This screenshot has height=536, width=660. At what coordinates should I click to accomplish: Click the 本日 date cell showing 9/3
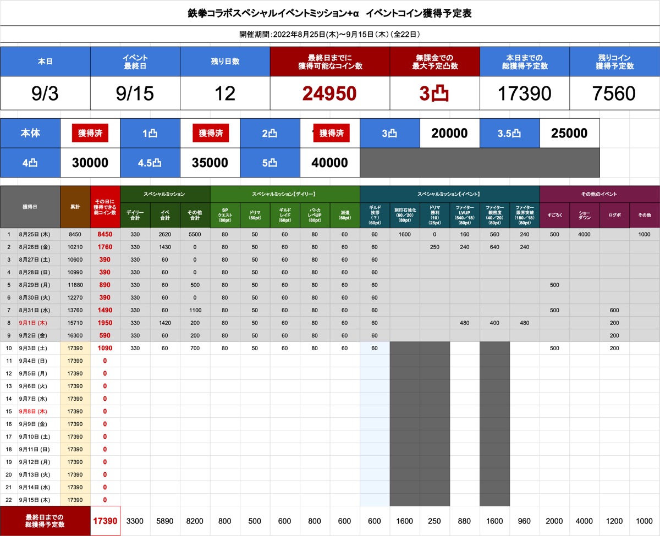(x=45, y=93)
